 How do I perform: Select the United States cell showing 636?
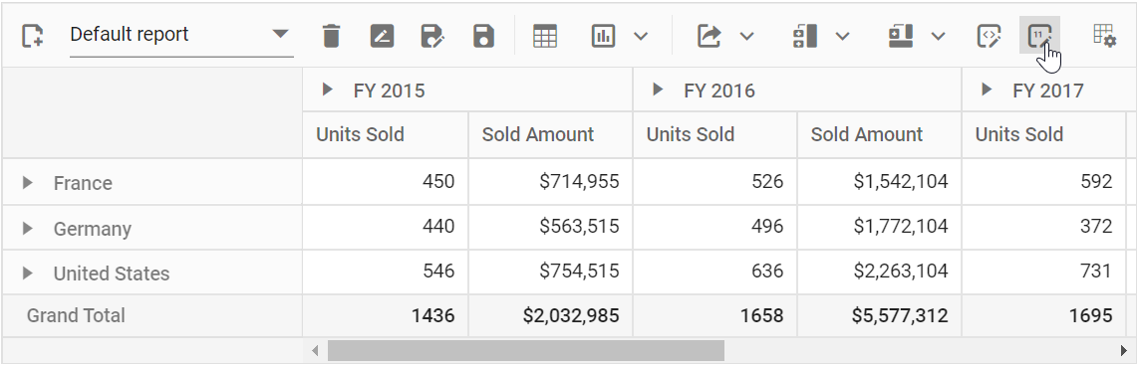point(715,273)
